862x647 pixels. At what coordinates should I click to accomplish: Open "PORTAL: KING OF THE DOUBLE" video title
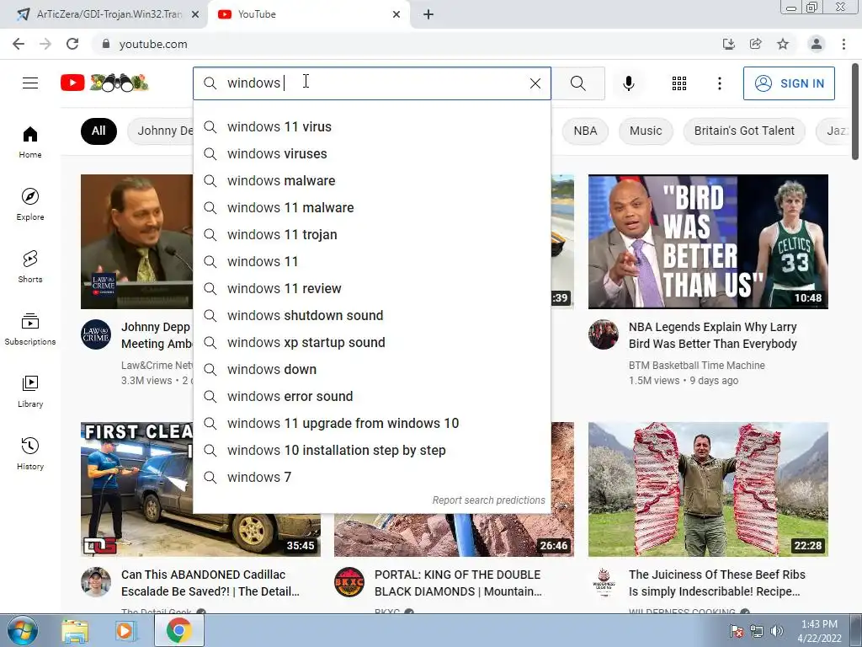click(458, 583)
